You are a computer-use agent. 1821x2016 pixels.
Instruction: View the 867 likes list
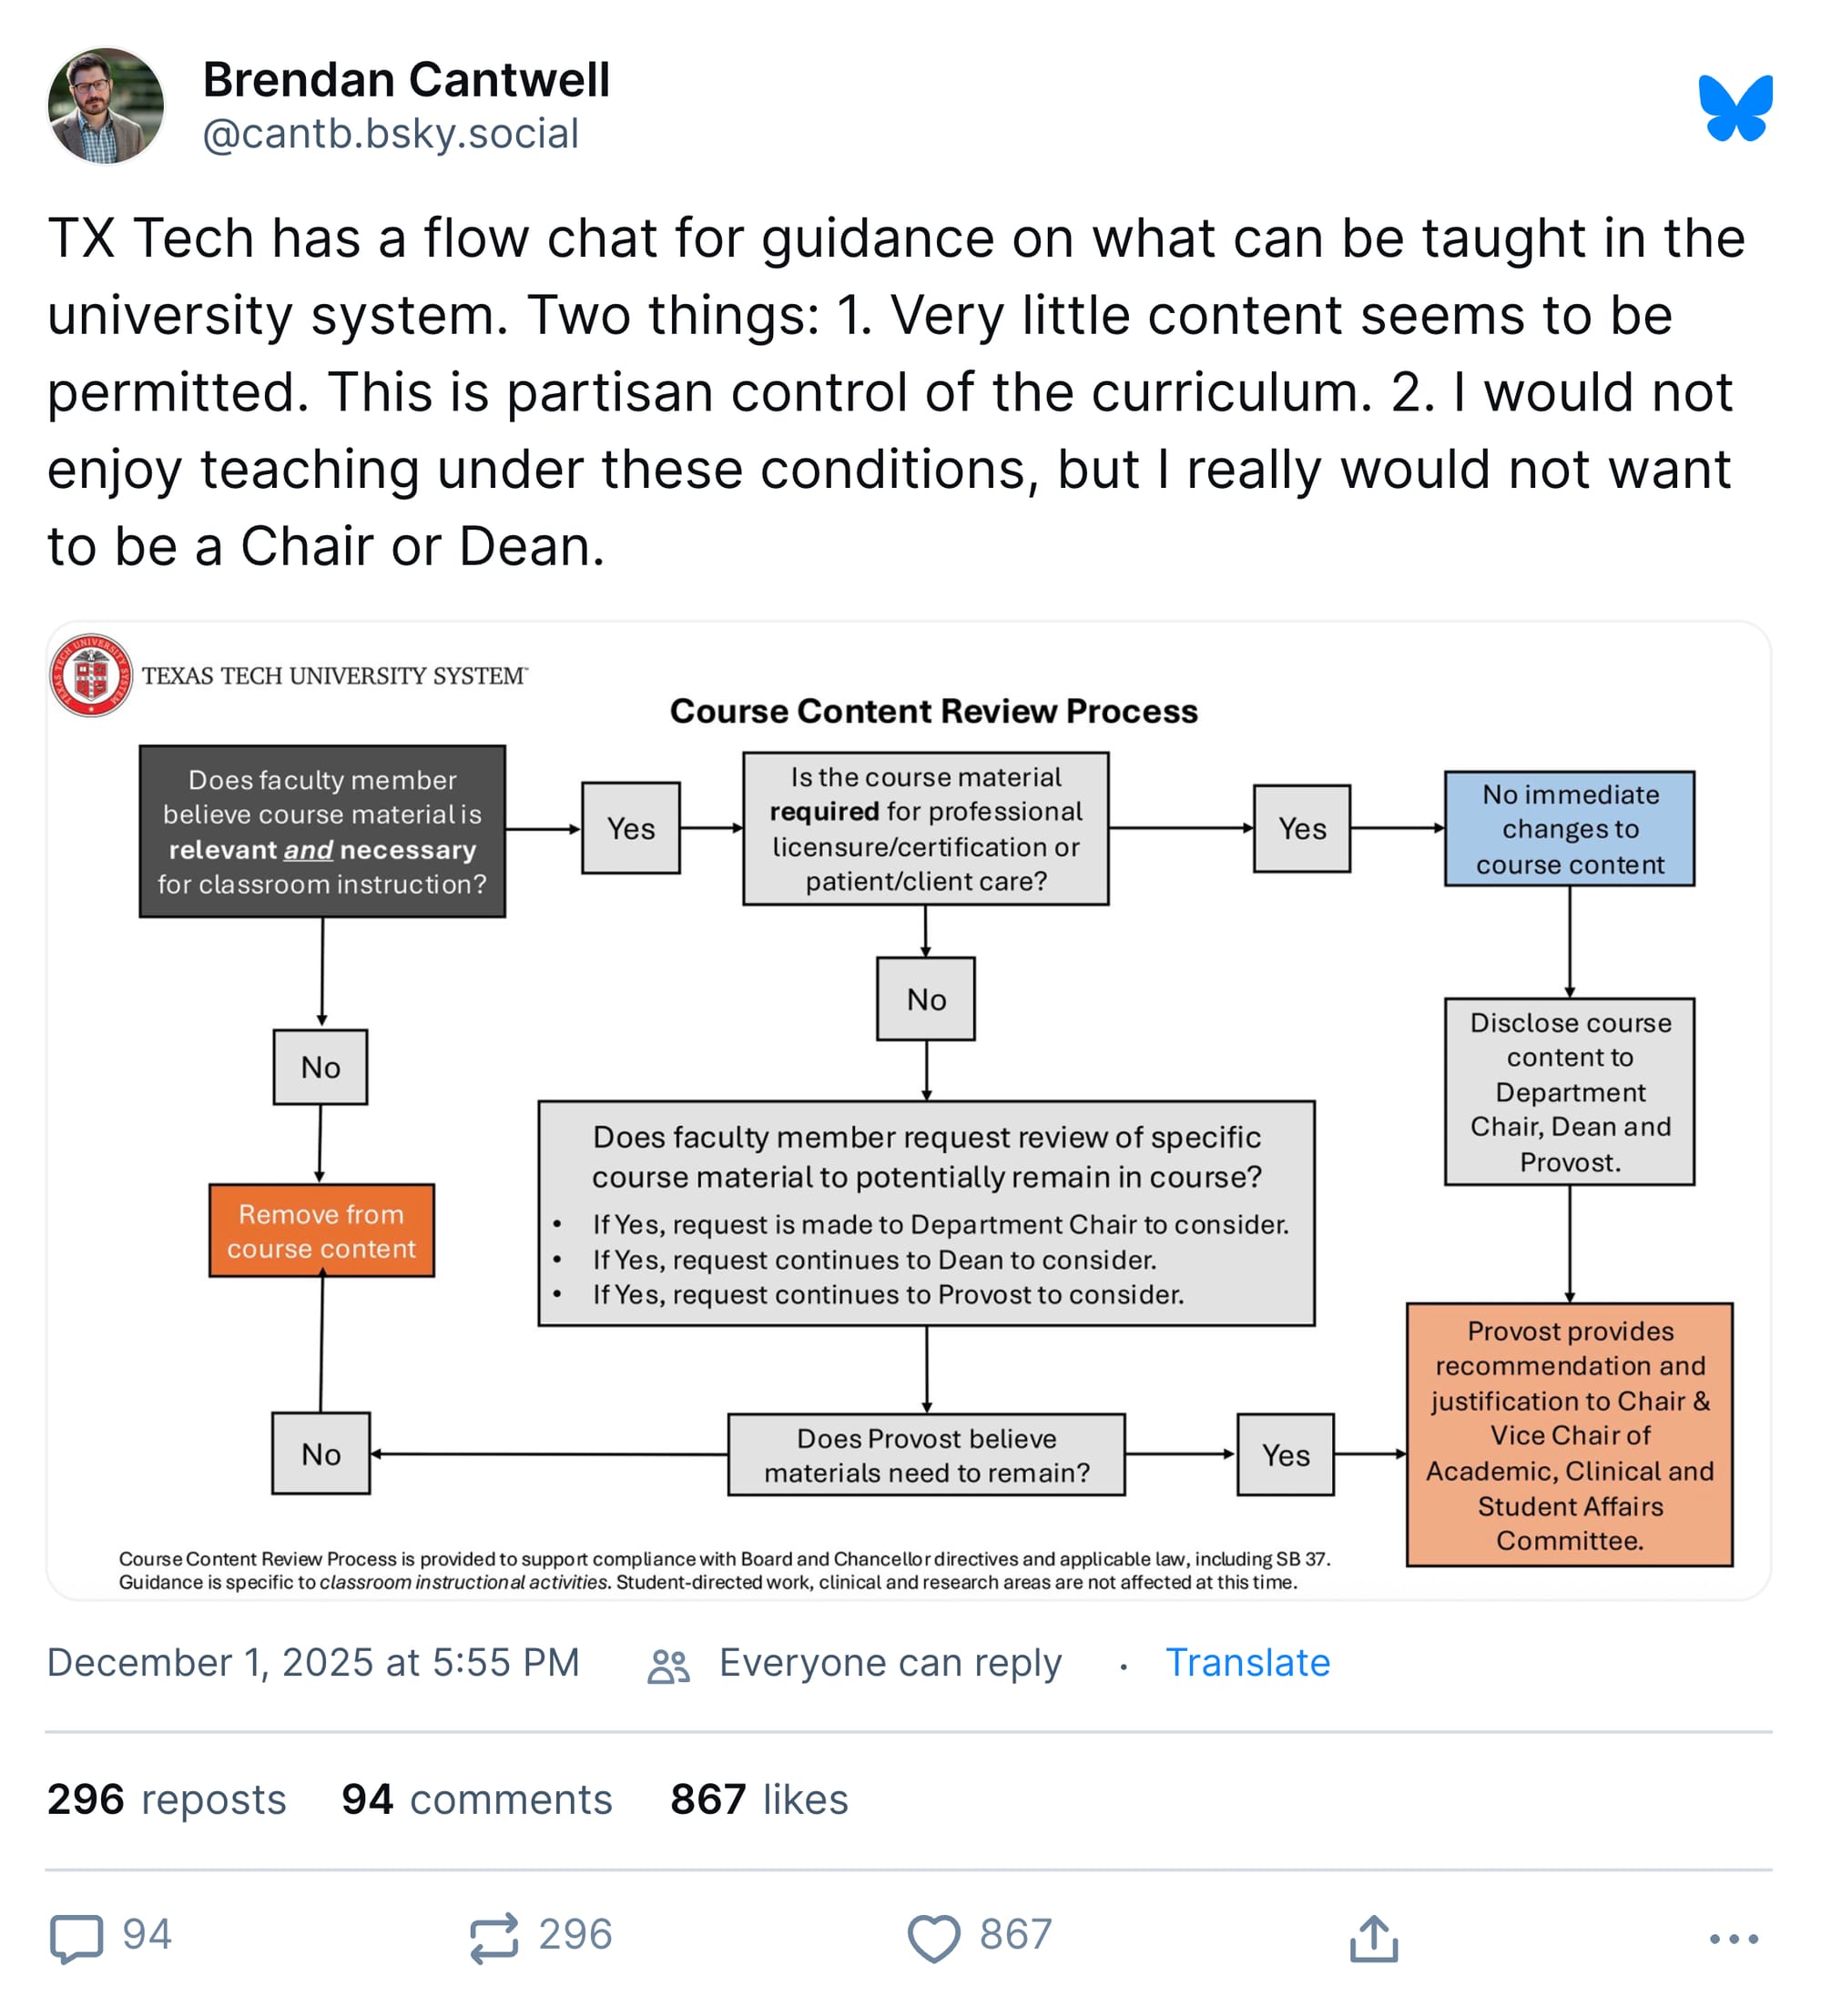(758, 1799)
